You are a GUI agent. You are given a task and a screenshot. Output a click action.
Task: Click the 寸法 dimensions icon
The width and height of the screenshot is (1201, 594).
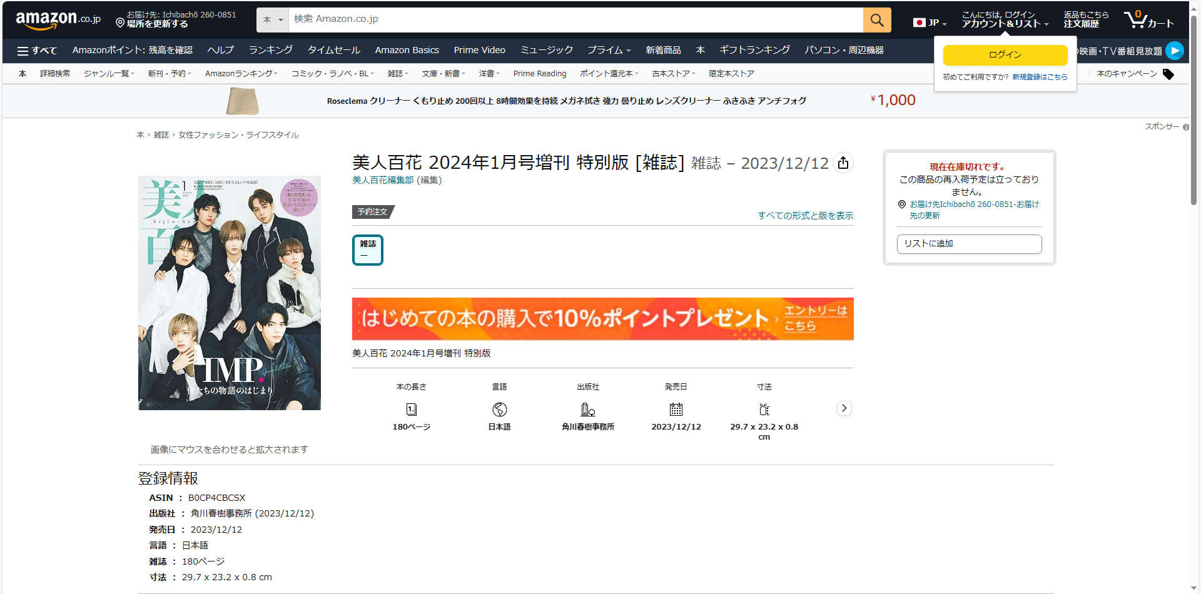point(764,410)
